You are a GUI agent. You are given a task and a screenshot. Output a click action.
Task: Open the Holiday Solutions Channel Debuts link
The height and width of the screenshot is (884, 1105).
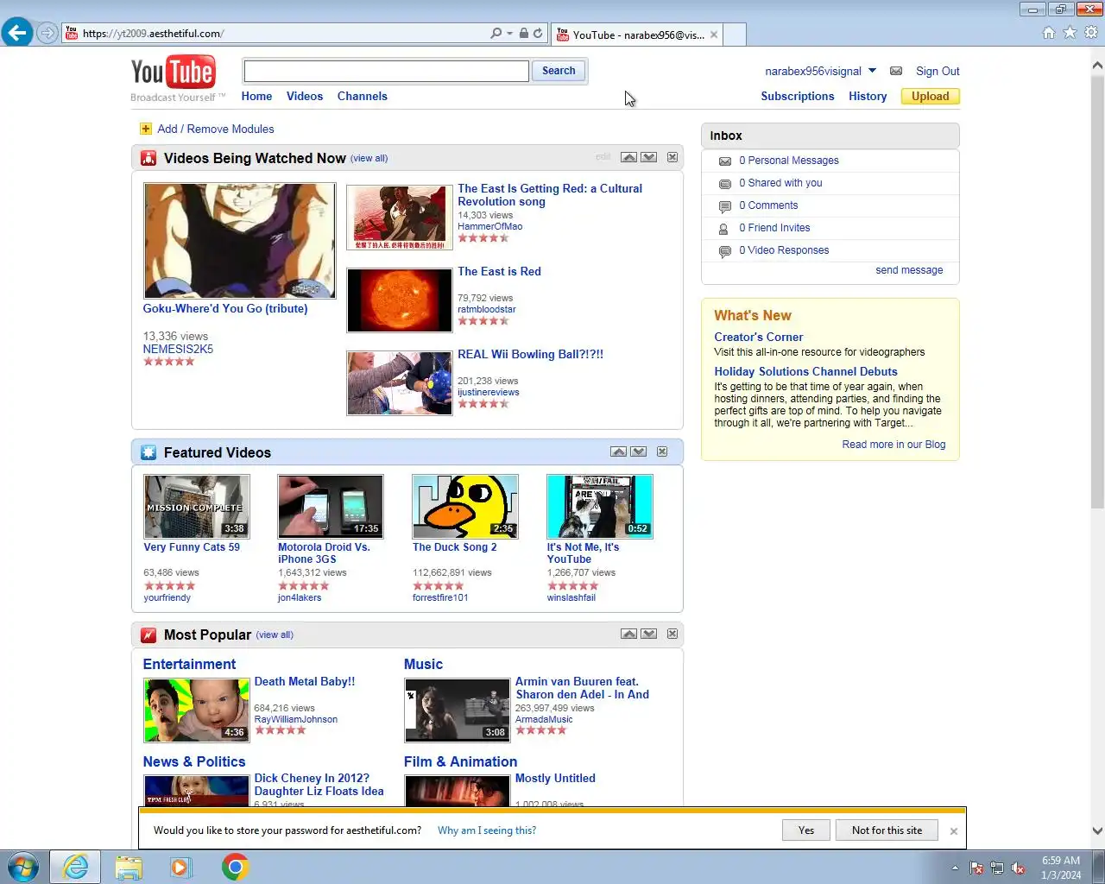[x=805, y=371]
